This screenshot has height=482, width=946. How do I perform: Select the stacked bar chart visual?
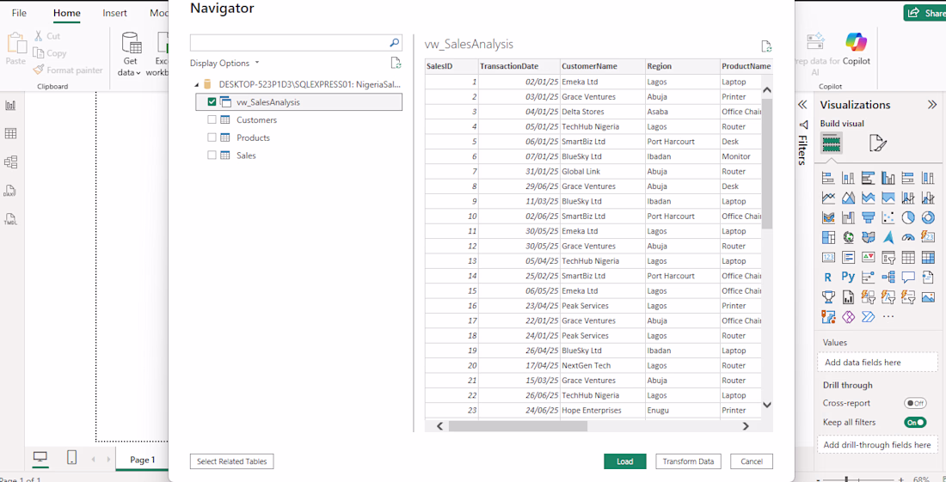[x=828, y=178]
